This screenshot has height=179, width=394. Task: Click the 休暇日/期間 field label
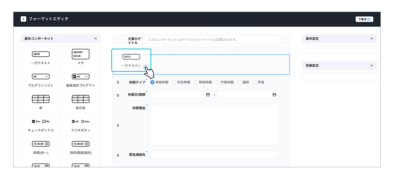[x=136, y=95]
